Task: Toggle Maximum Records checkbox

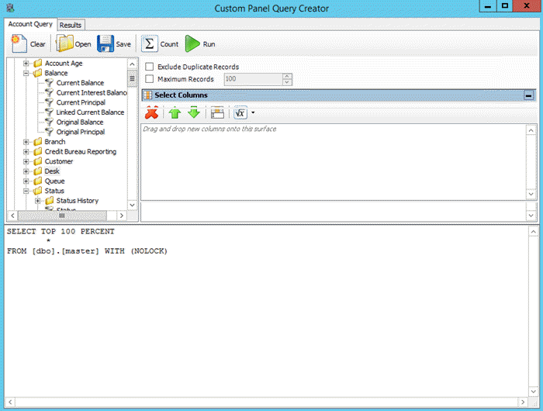Action: pyautogui.click(x=150, y=79)
